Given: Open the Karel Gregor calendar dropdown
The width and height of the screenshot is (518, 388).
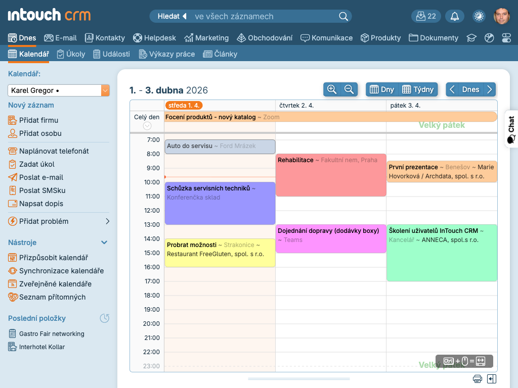Looking at the screenshot, I should (105, 90).
